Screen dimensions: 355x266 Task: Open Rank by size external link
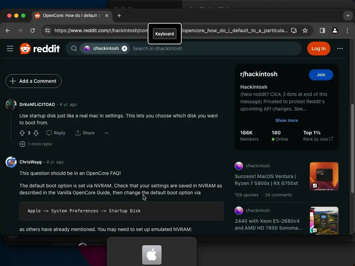click(x=318, y=139)
